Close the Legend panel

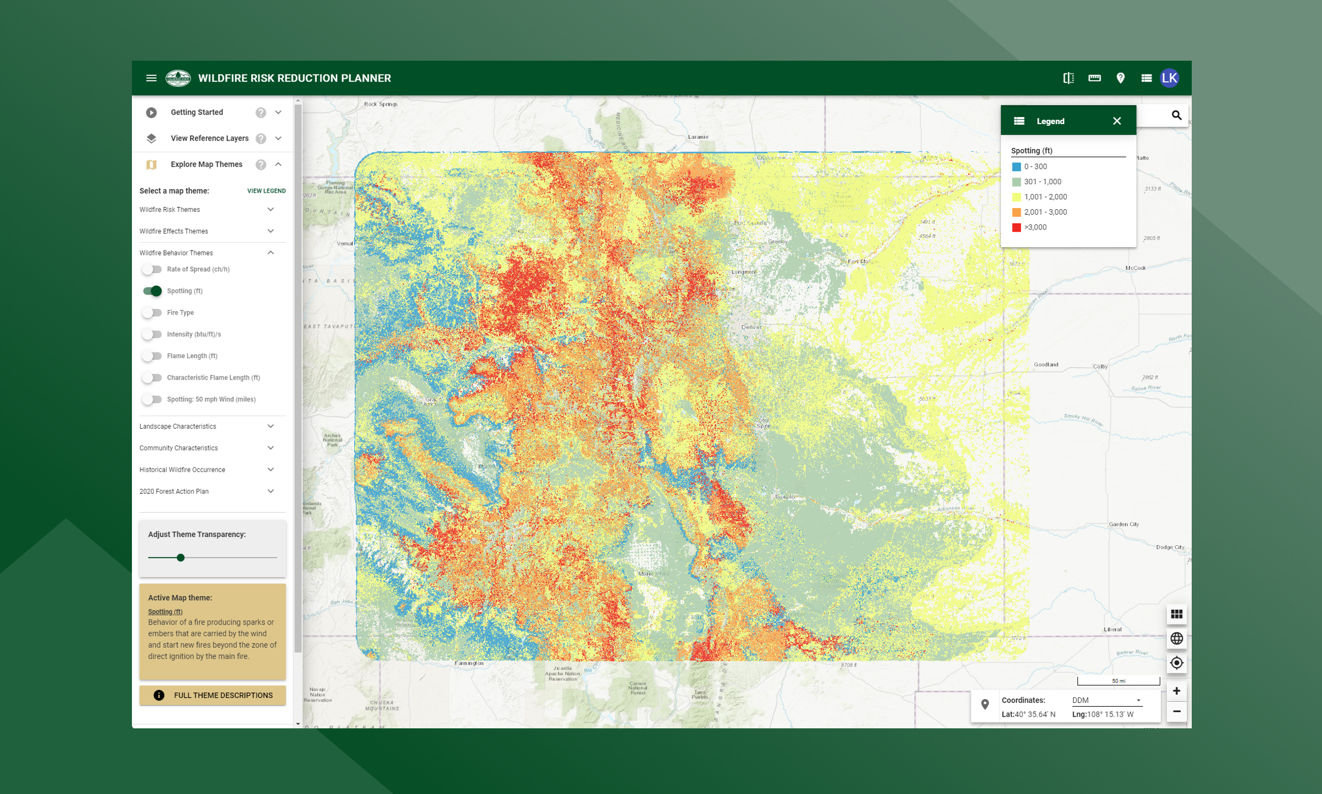pos(1117,121)
